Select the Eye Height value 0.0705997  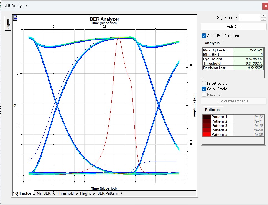coord(248,59)
